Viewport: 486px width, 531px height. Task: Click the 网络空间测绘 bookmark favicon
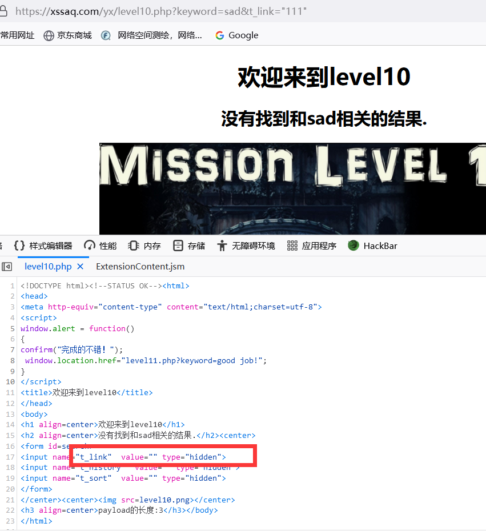pos(106,35)
